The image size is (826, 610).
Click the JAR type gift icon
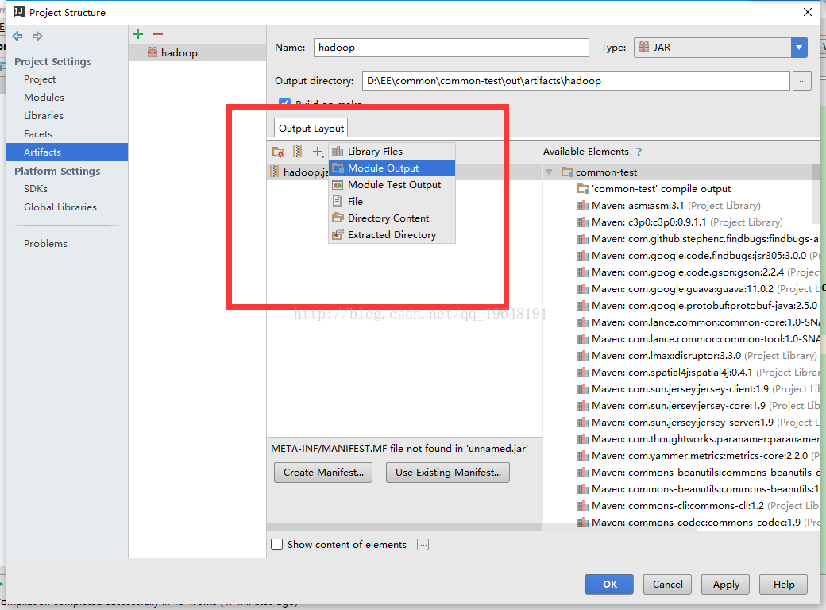pyautogui.click(x=644, y=47)
